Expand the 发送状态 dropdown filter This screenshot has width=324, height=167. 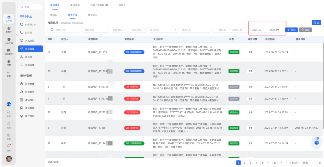(x=138, y=30)
